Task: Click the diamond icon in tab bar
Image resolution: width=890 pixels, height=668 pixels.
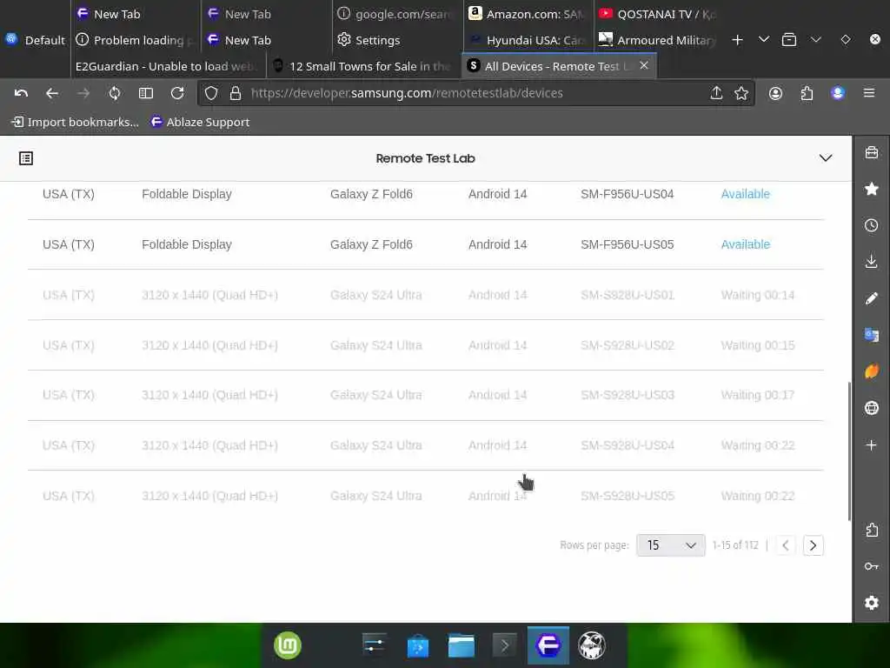Action: pyautogui.click(x=845, y=39)
